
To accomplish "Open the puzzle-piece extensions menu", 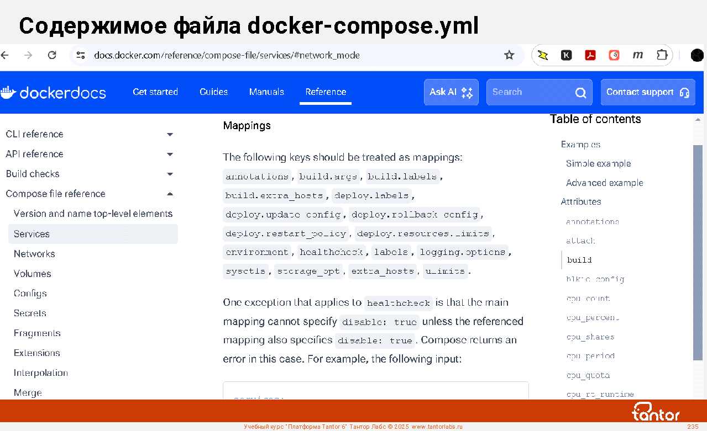I will [662, 55].
